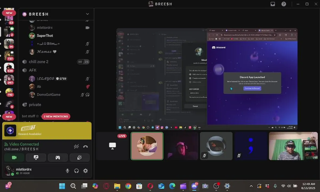Viewport: 320px width, 192px height.
Task: Open server icon with 2 badge
Action: point(9,31)
